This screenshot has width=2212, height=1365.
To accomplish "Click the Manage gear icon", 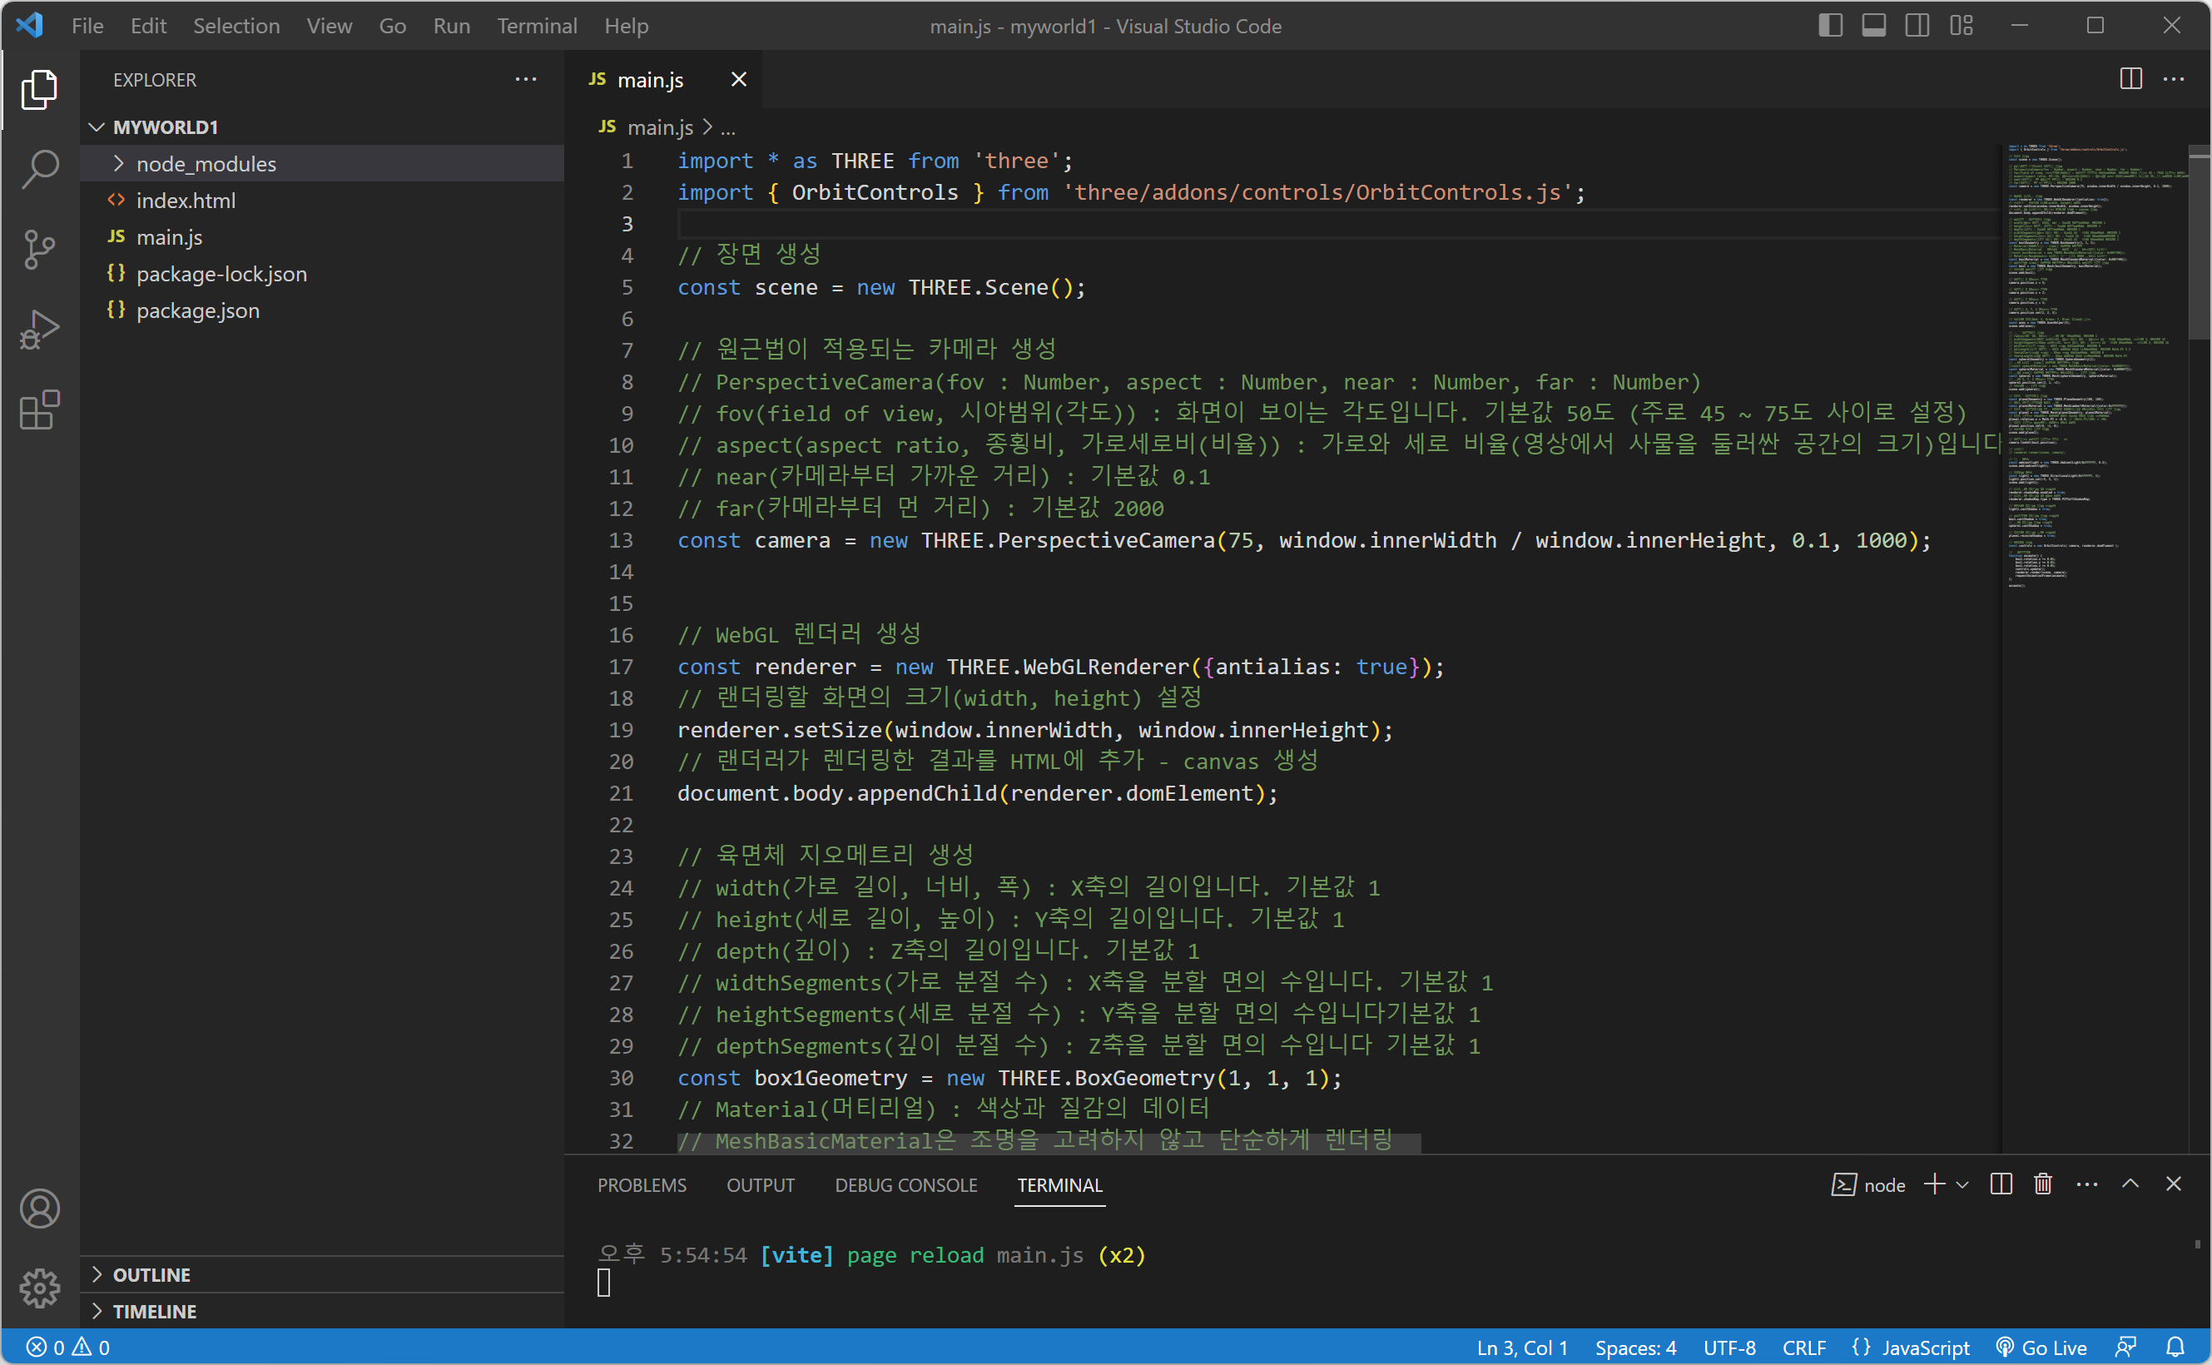I will click(40, 1288).
